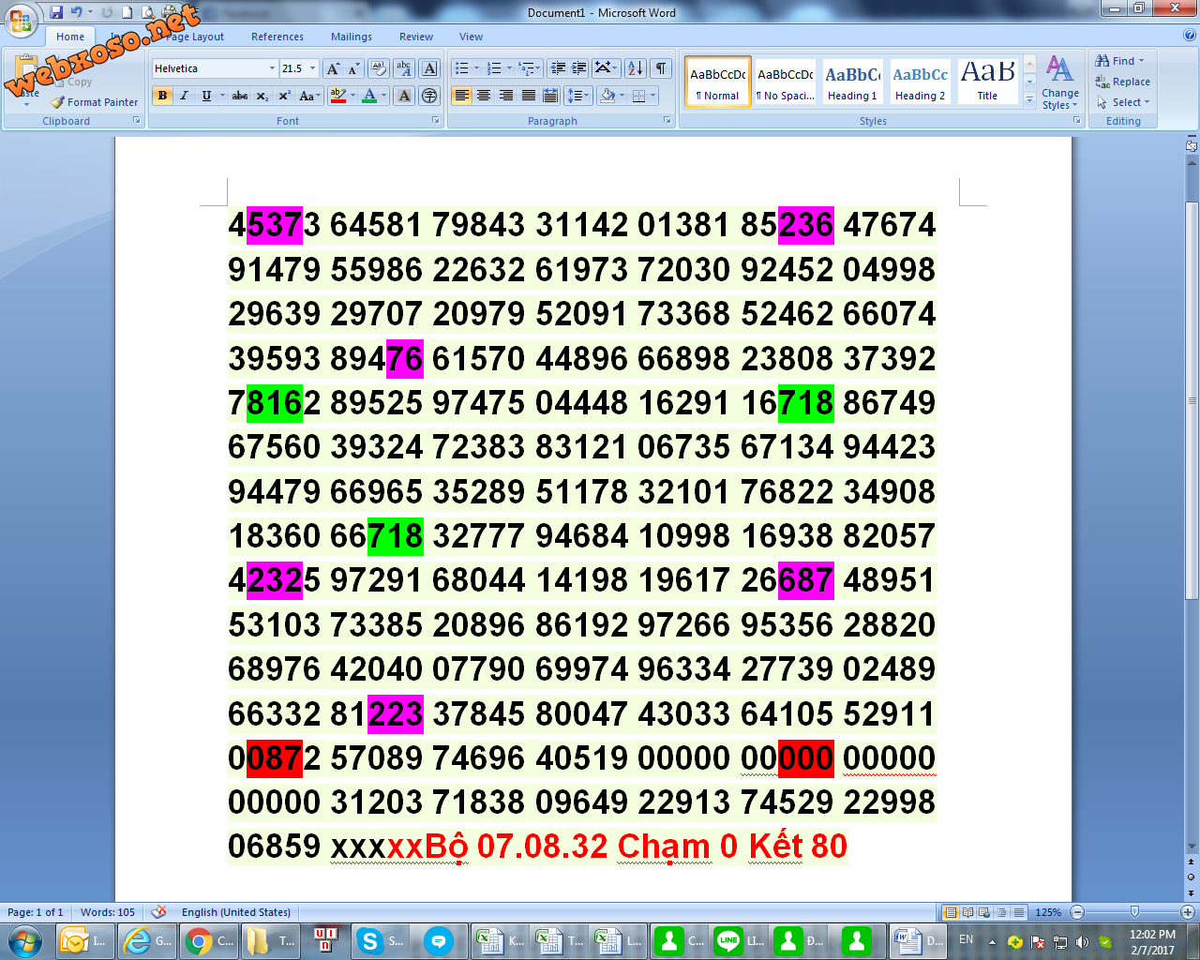Open the Office button menu
The width and height of the screenshot is (1200, 960).
coord(21,21)
